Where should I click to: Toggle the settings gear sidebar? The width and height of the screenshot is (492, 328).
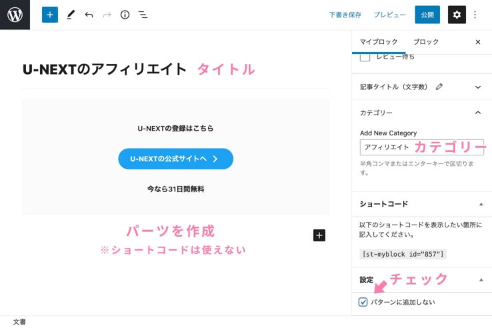pos(457,15)
